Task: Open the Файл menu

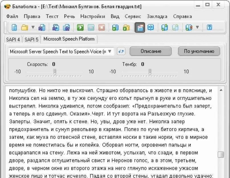Action: point(12,16)
